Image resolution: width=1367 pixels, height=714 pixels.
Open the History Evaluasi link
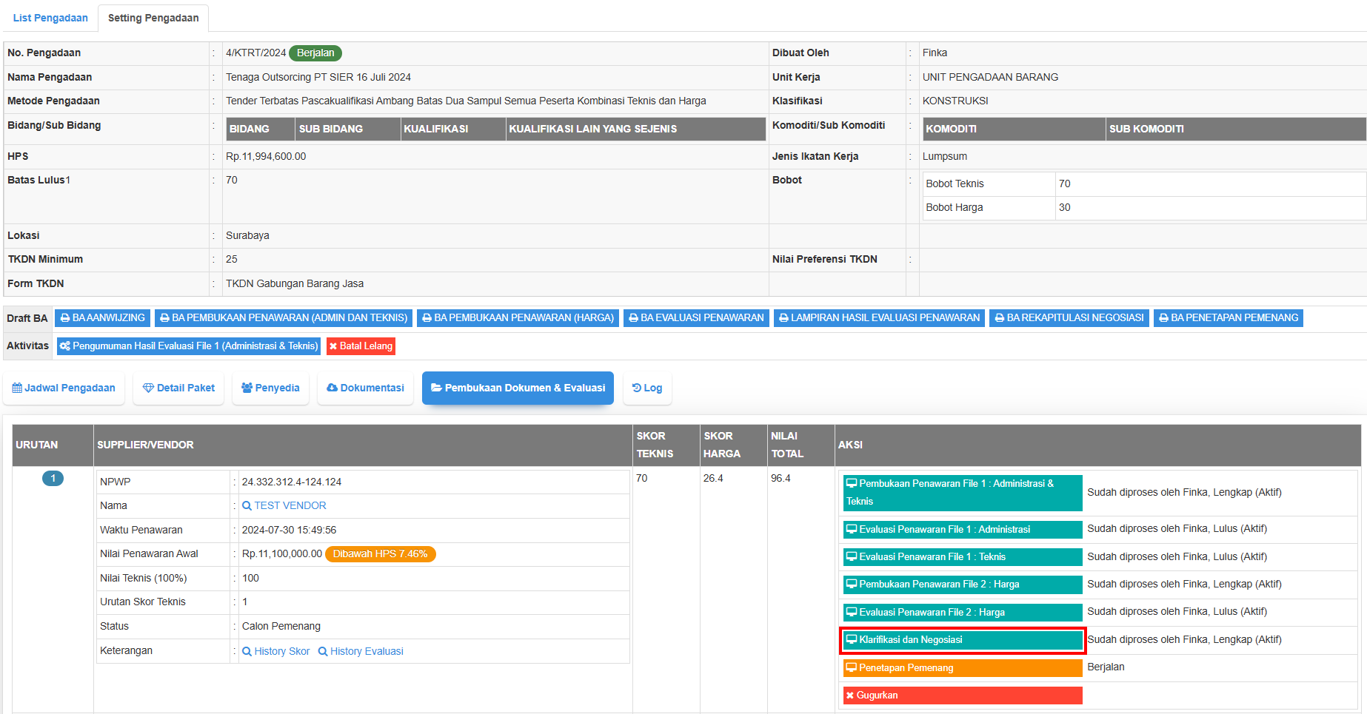pyautogui.click(x=367, y=652)
